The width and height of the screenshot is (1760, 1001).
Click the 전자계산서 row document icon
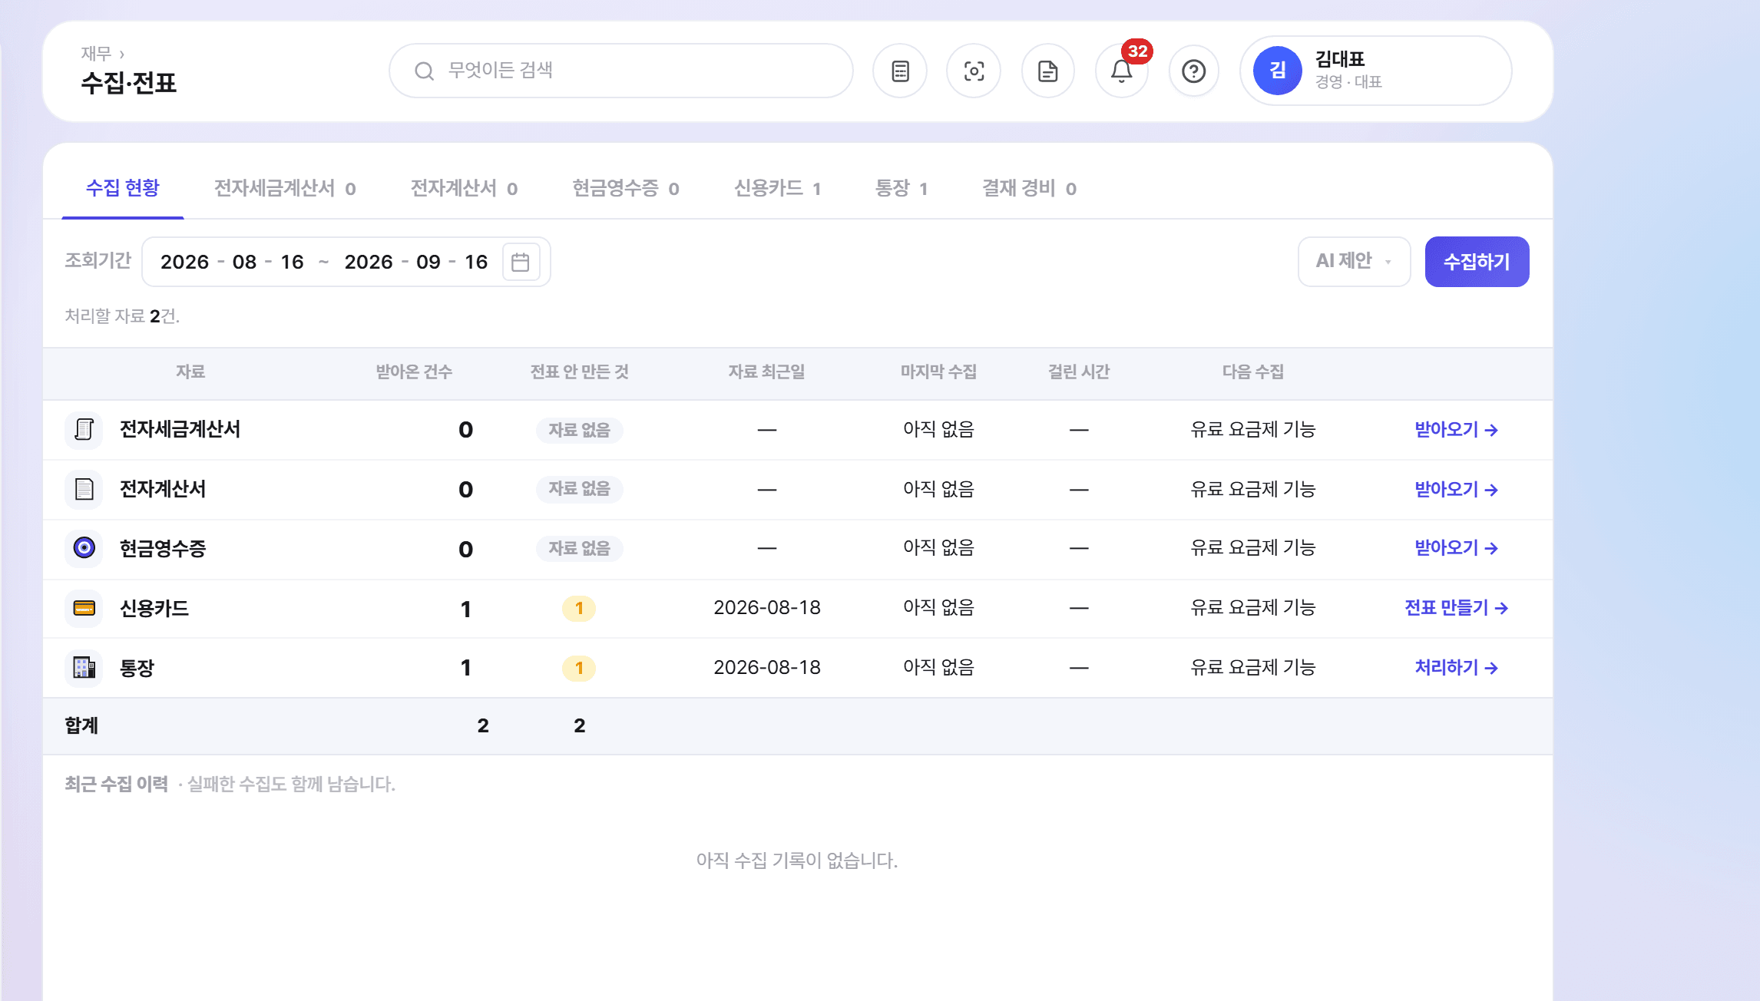pos(84,489)
